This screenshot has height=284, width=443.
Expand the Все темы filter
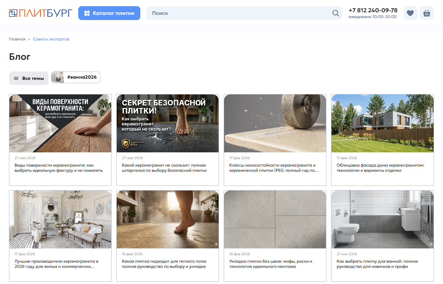pyautogui.click(x=29, y=78)
